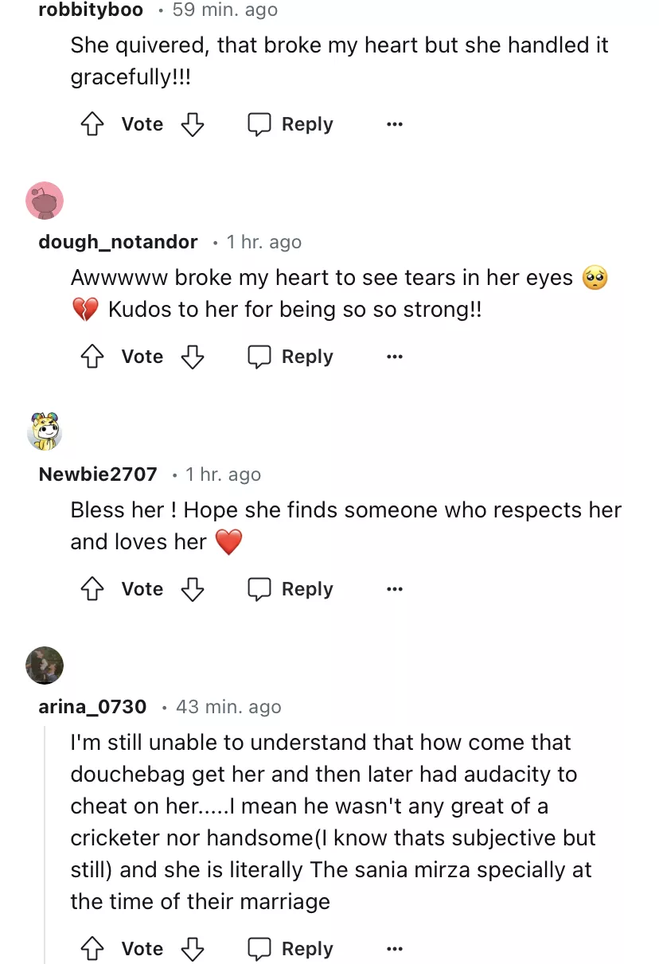Reply to dough_notandor's comment
Image resolution: width=659 pixels, height=964 pixels.
(x=291, y=357)
